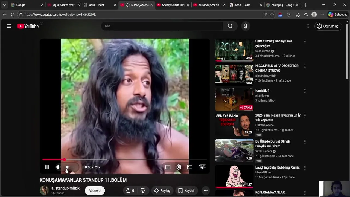Like the video with thumbs up
This screenshot has height=197, width=350.
pyautogui.click(x=130, y=190)
